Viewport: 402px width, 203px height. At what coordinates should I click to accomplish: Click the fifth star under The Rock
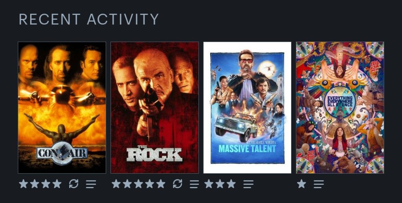161,184
